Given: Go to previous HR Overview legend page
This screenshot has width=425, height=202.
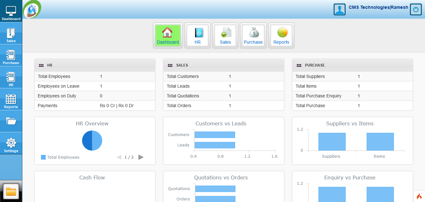Looking at the screenshot, I should pyautogui.click(x=119, y=157).
